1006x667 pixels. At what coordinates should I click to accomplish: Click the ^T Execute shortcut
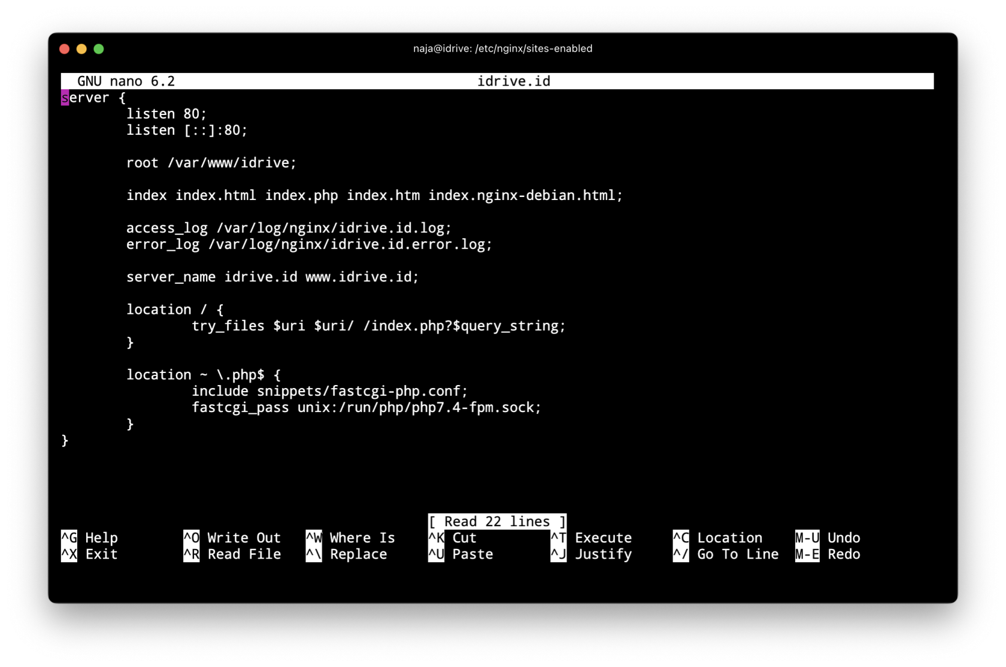coord(591,538)
